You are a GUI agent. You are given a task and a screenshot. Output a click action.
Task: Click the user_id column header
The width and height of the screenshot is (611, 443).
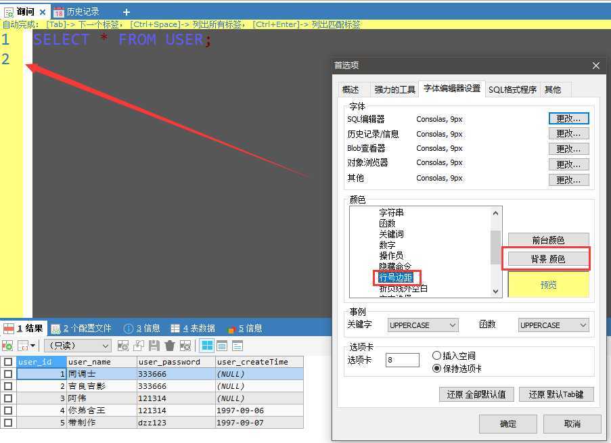coord(41,362)
